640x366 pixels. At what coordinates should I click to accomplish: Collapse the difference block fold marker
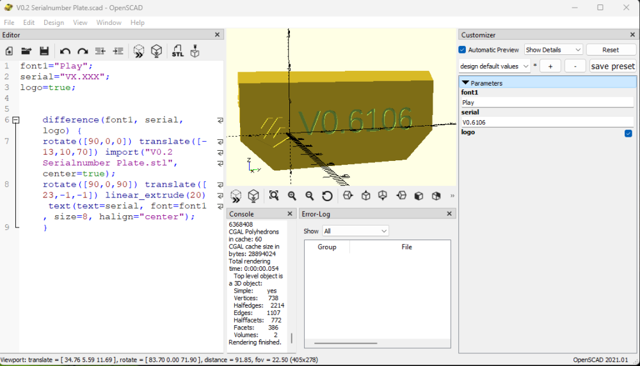tap(16, 120)
